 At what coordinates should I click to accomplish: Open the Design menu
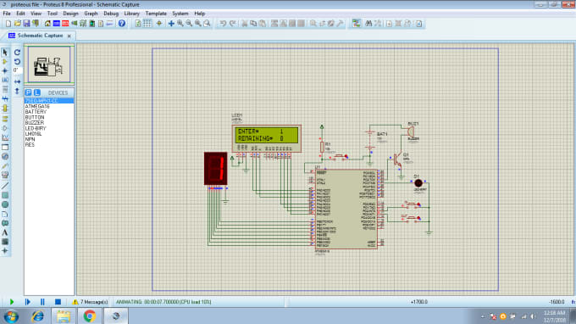[x=70, y=14]
